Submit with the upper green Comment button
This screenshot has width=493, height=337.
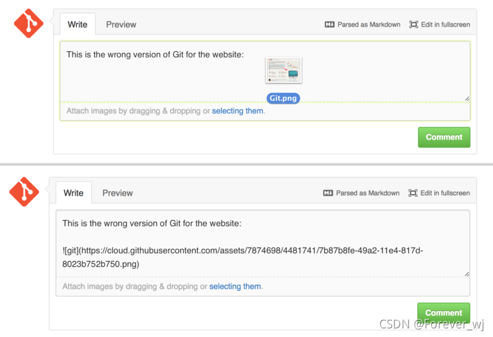click(444, 137)
